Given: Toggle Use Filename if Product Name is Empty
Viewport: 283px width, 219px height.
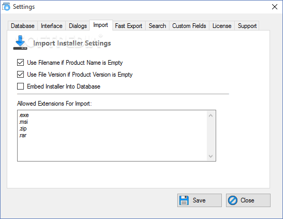Looking at the screenshot, I should tap(20, 63).
